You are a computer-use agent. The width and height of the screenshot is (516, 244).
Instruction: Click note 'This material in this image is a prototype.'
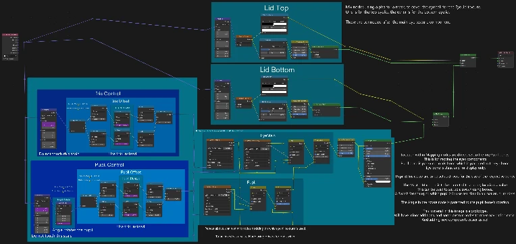455,210
